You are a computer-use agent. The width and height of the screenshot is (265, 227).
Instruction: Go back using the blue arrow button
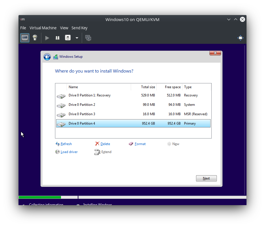[47, 57]
